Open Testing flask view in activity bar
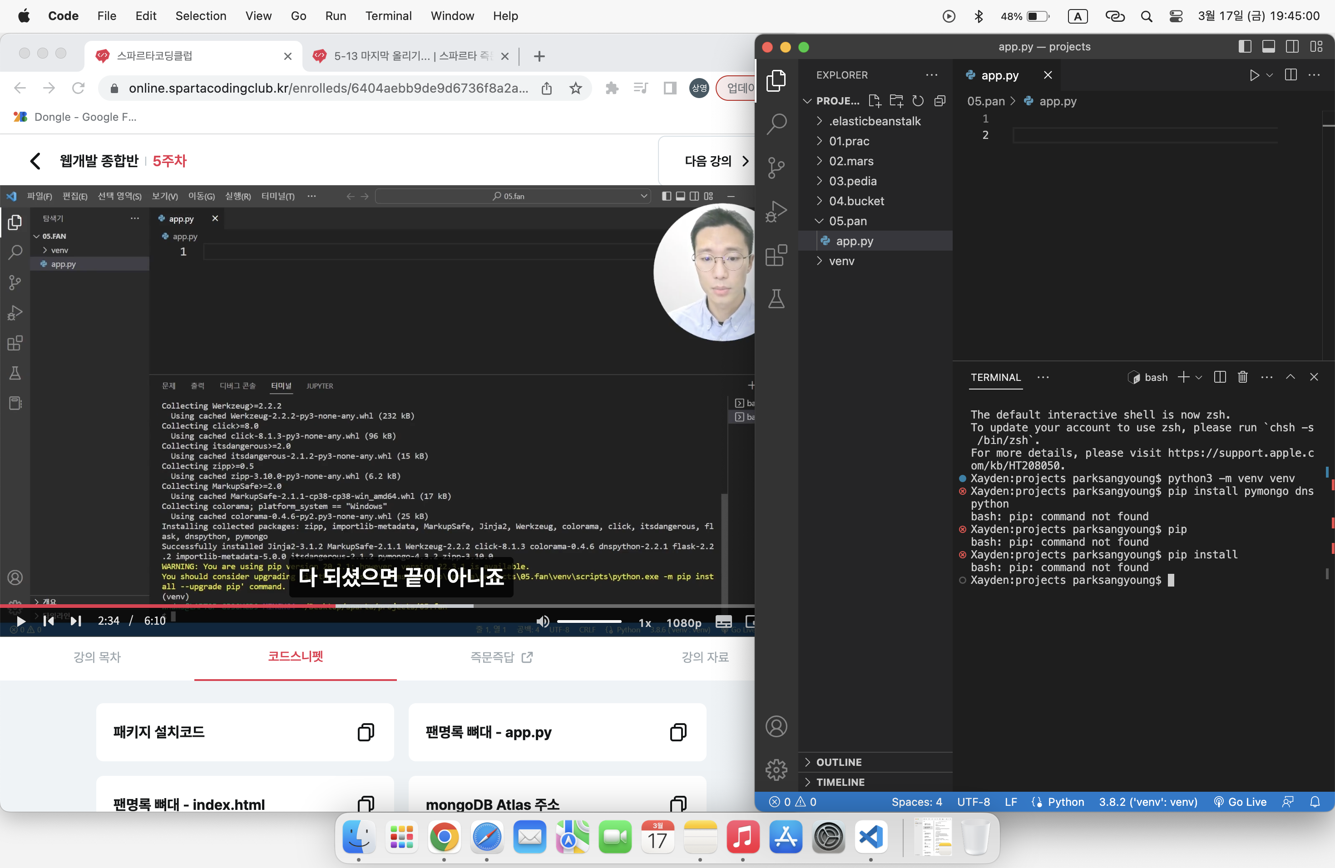 pyautogui.click(x=776, y=299)
